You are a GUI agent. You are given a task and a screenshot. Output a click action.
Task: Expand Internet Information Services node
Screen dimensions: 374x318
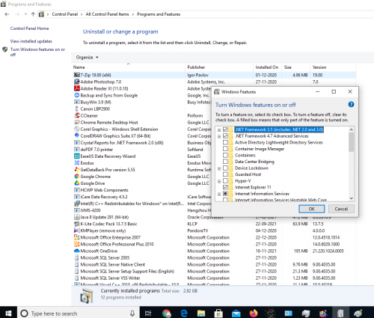[219, 194]
